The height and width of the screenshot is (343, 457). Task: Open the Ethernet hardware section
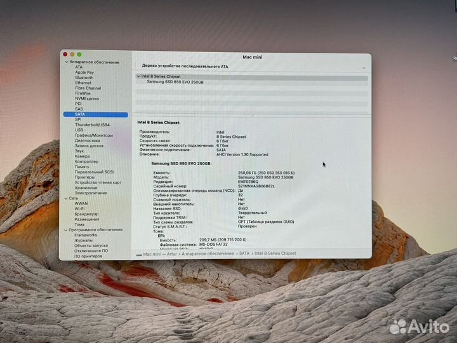point(83,83)
